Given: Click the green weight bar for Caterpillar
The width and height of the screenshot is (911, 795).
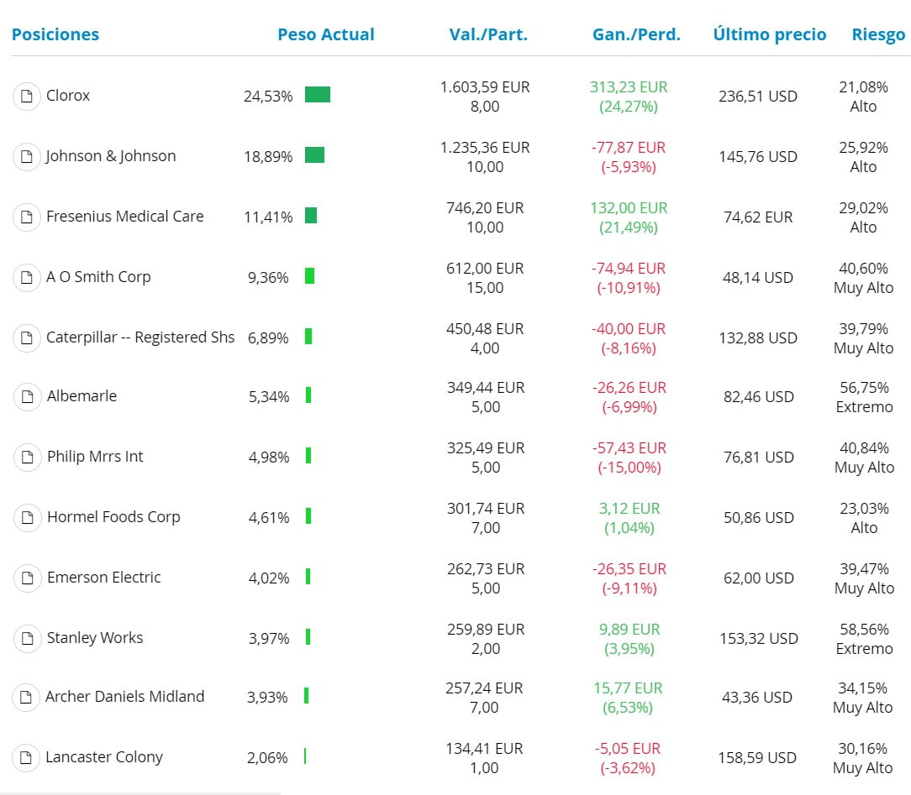Looking at the screenshot, I should point(308,336).
